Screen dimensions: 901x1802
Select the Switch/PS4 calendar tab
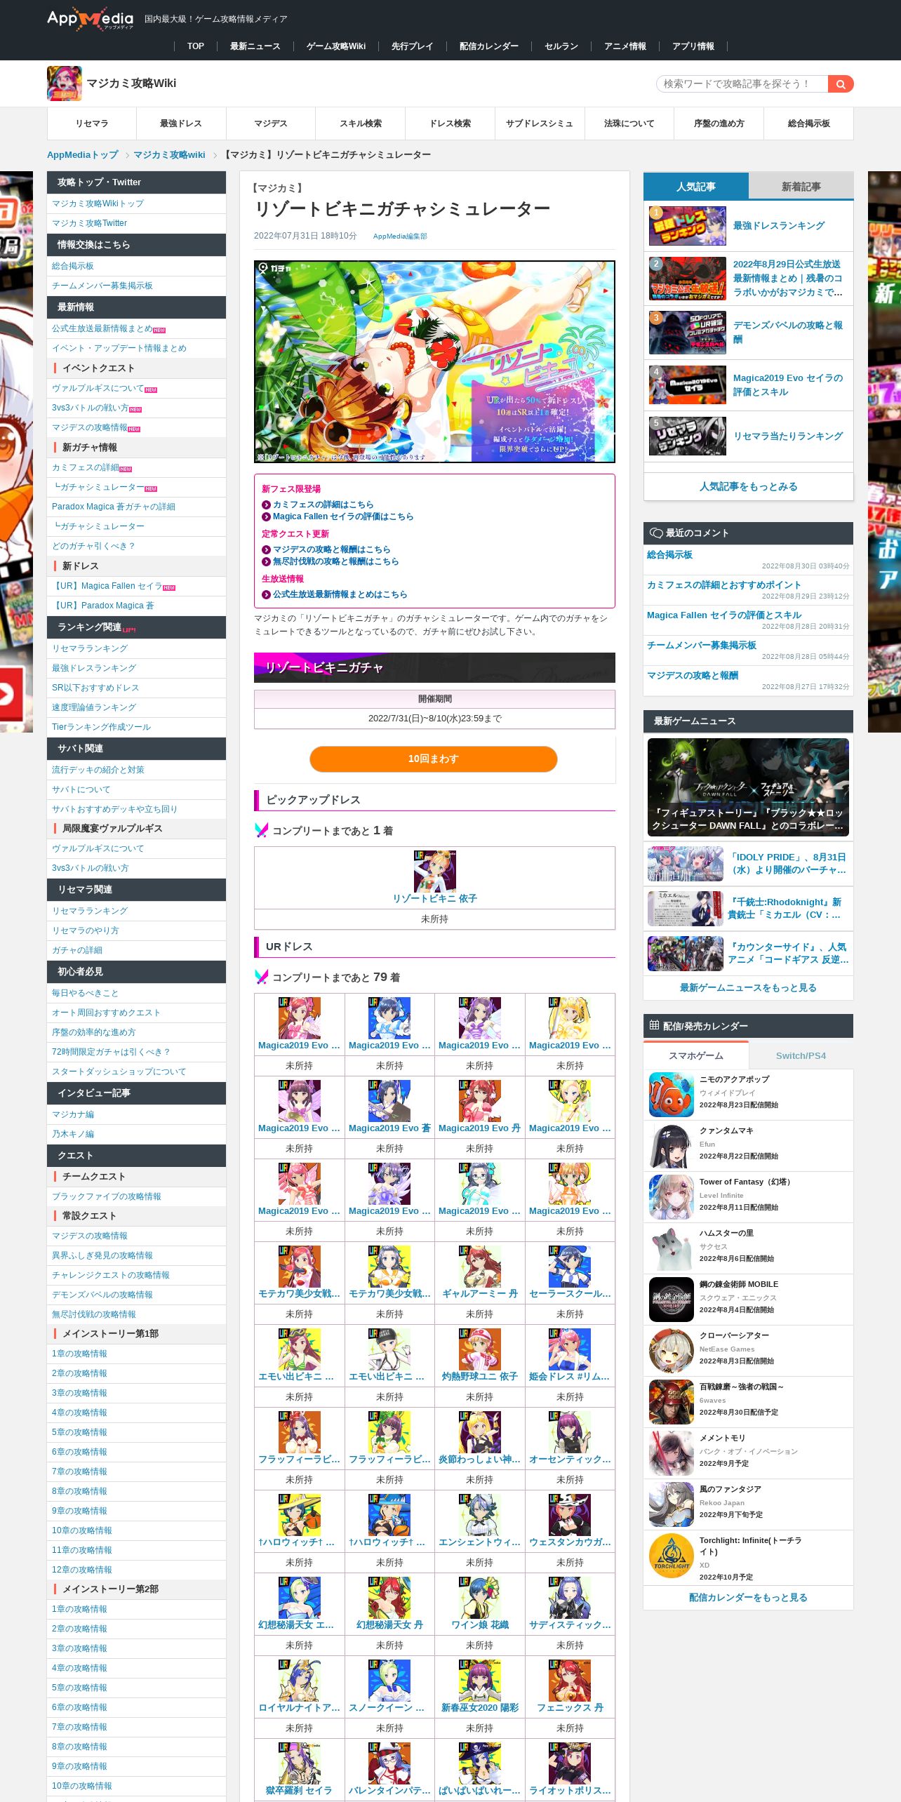801,1055
